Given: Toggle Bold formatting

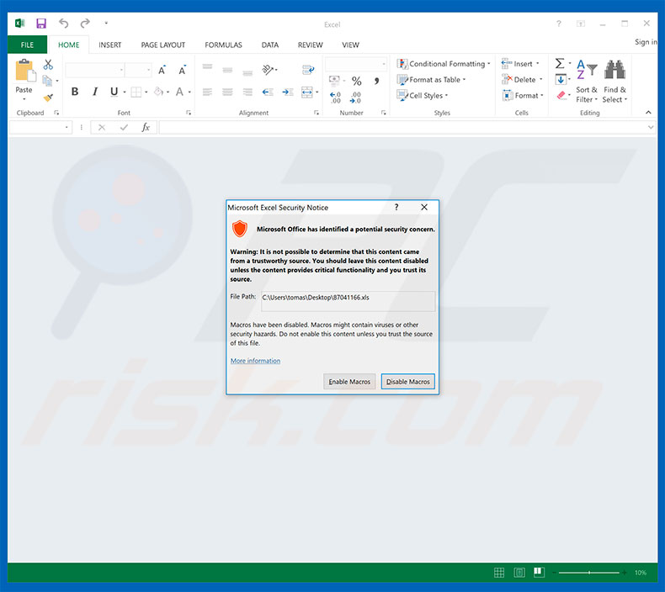Looking at the screenshot, I should [x=75, y=92].
